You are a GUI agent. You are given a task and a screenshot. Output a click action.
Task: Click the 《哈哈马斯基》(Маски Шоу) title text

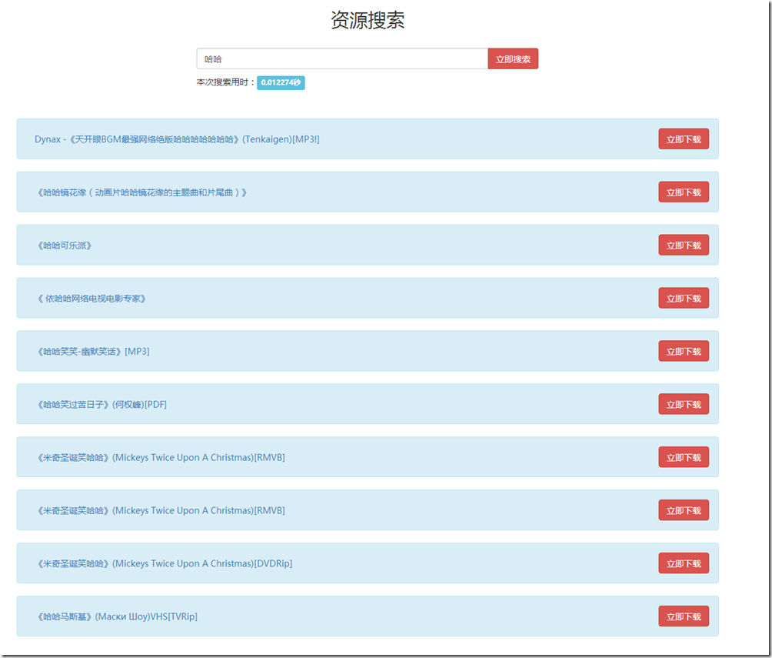tap(116, 616)
